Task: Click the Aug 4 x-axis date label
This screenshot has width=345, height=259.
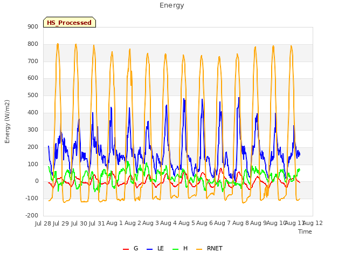Action: (x=168, y=223)
